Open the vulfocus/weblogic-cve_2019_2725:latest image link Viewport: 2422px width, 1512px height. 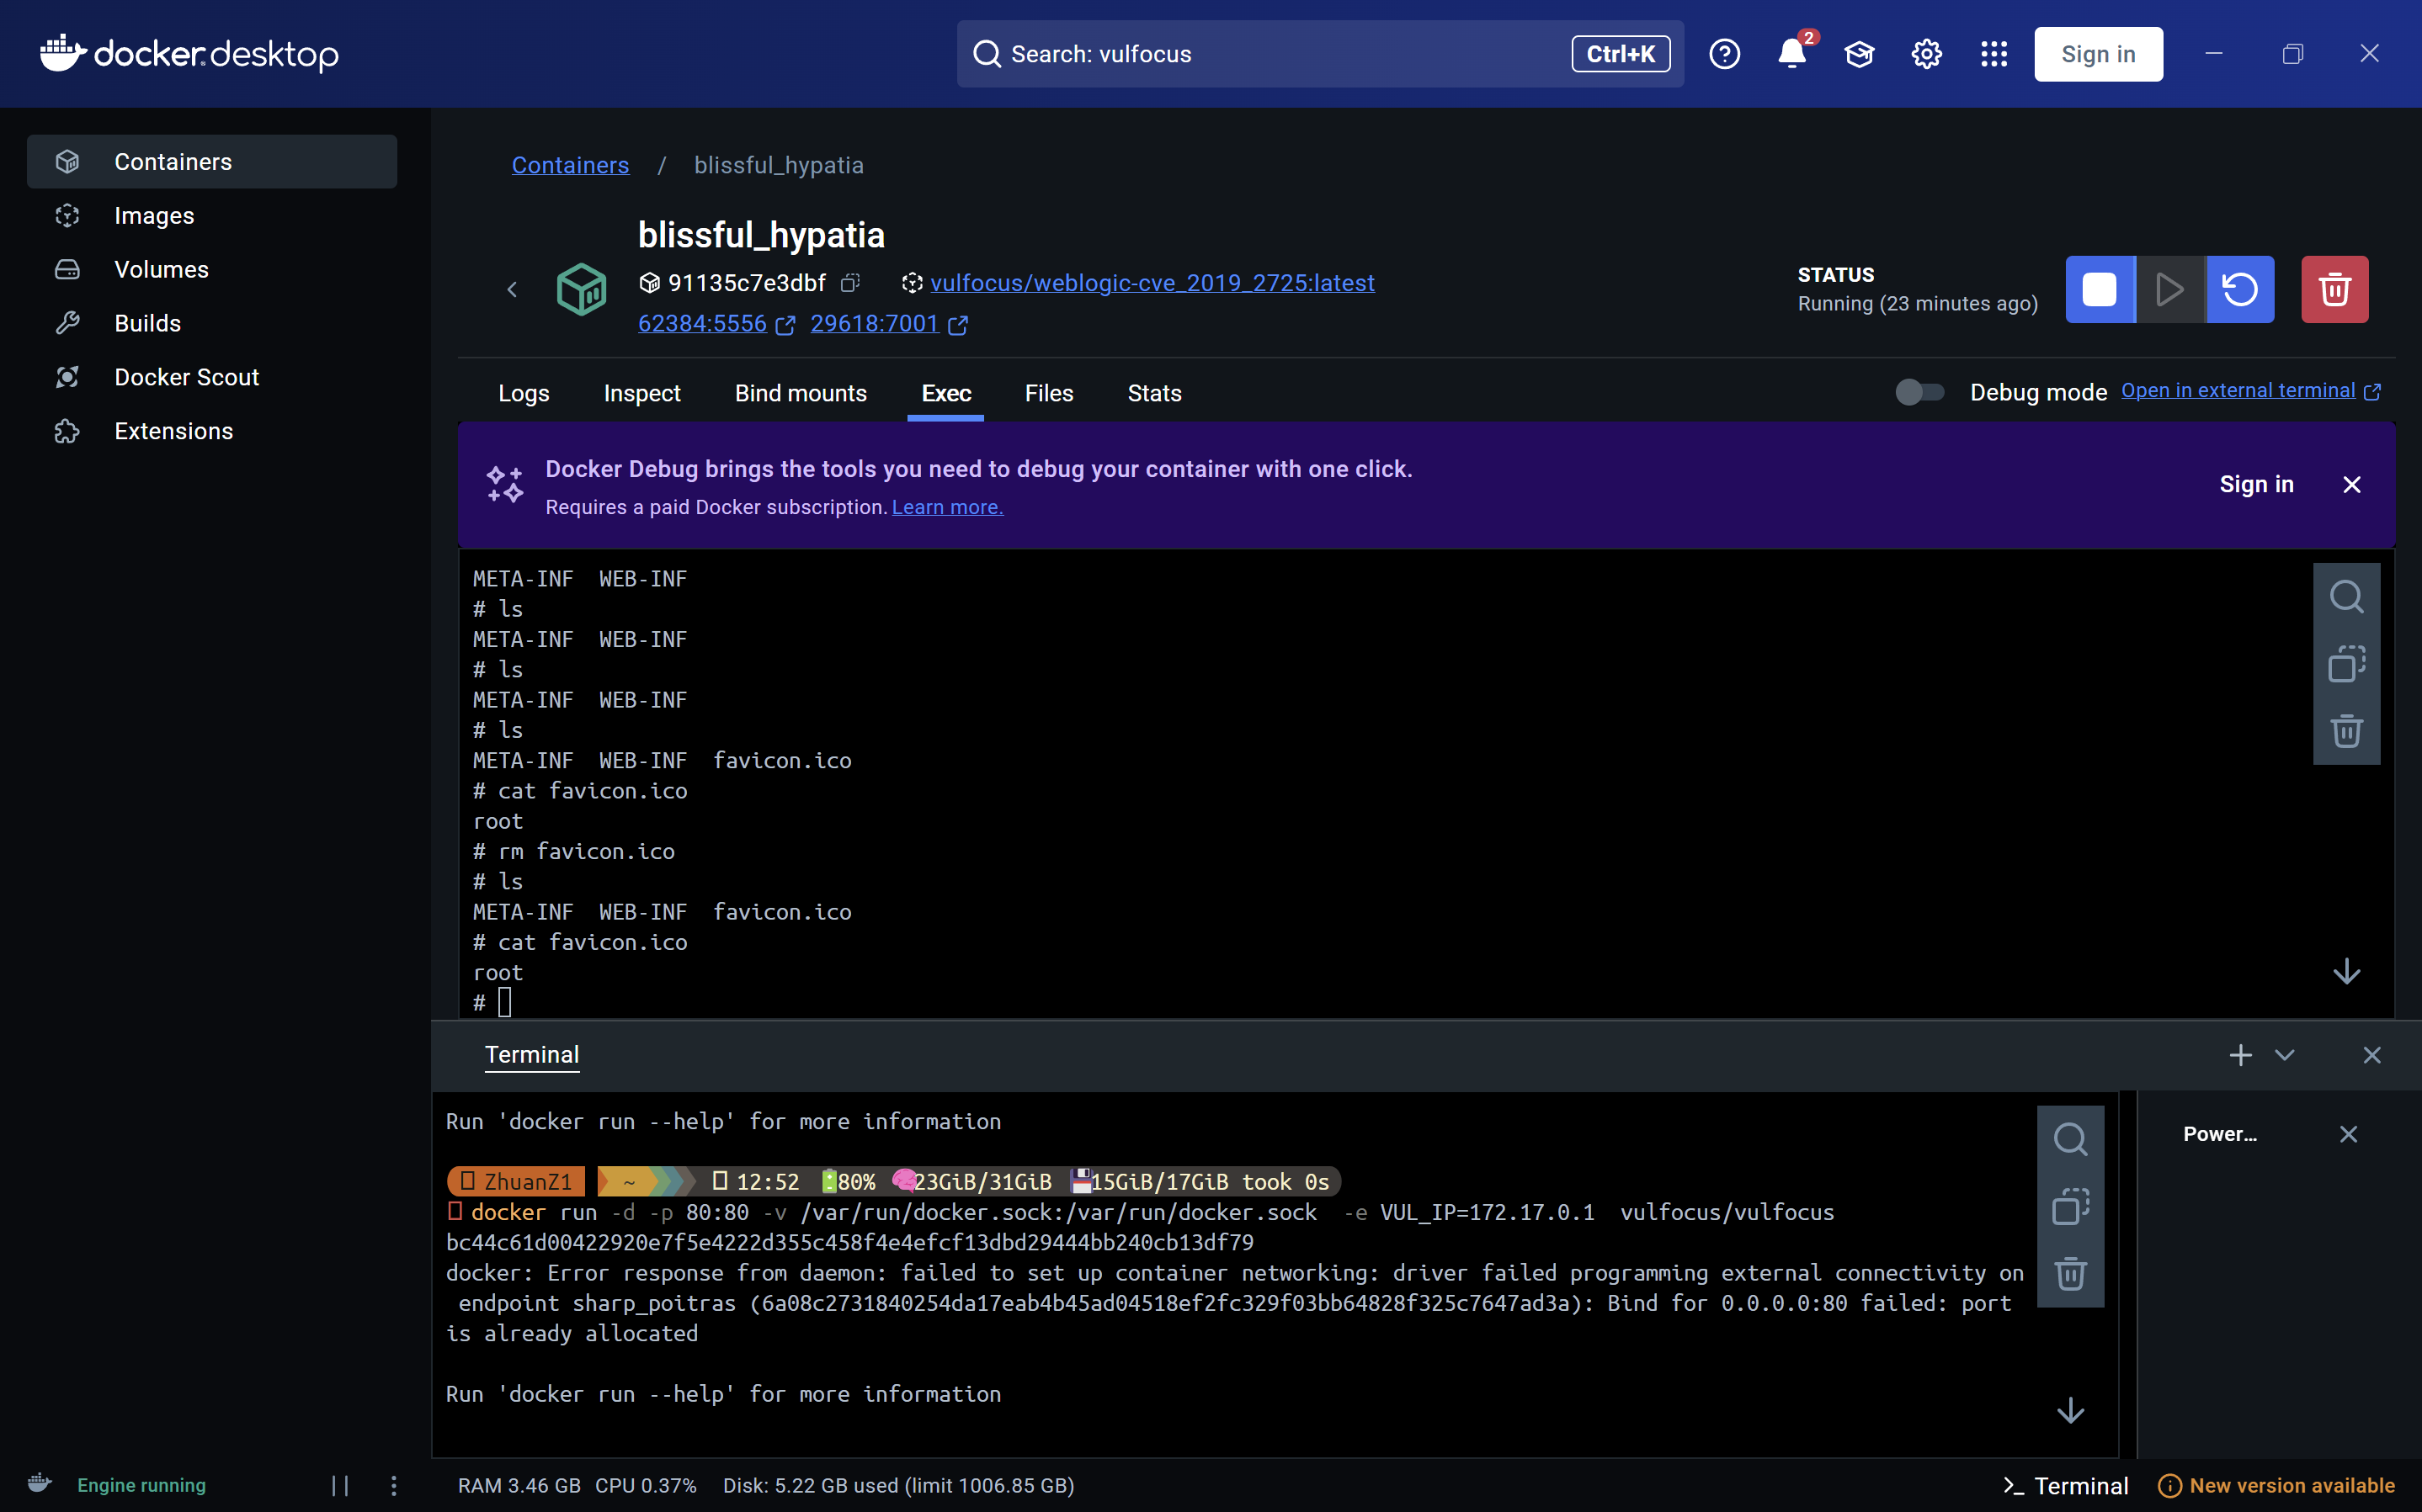point(1152,283)
